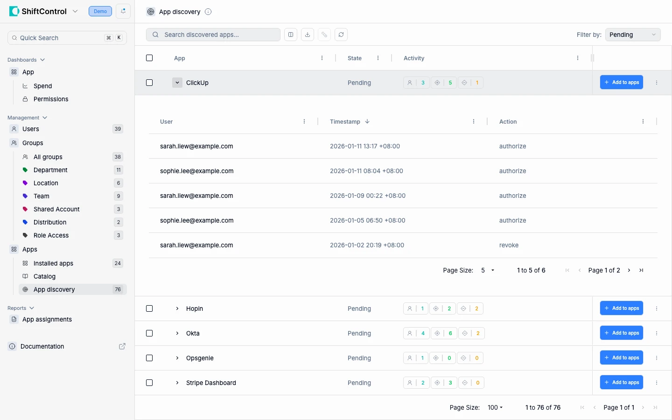Viewport: 672px width, 420px height.
Task: Click the notification bell icon
Action: [123, 11]
